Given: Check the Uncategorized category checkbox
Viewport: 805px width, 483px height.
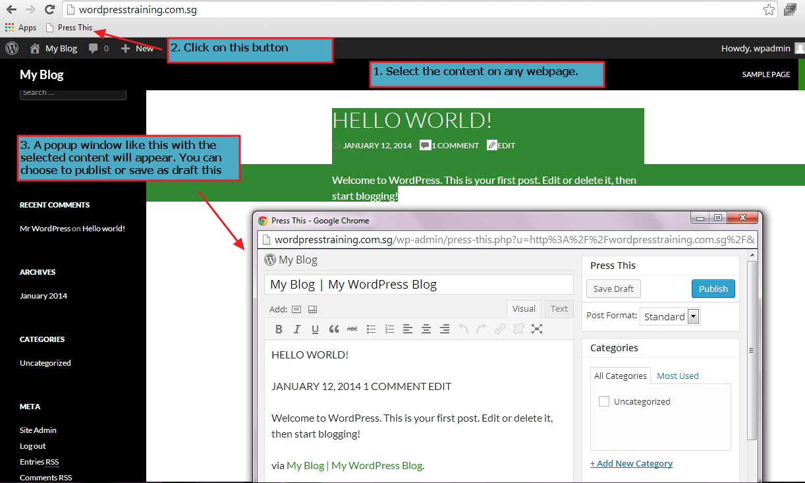Looking at the screenshot, I should tap(604, 401).
